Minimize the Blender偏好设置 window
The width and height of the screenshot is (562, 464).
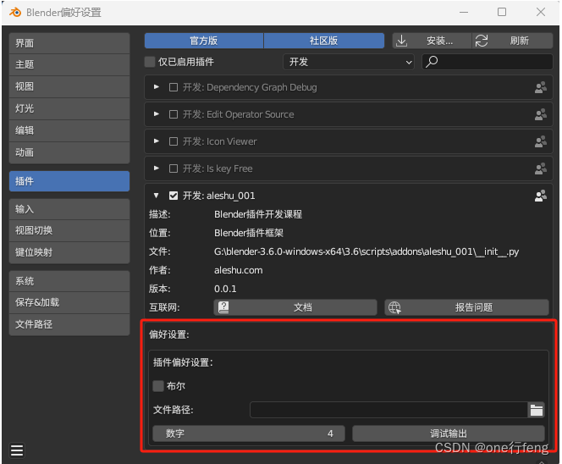[464, 12]
